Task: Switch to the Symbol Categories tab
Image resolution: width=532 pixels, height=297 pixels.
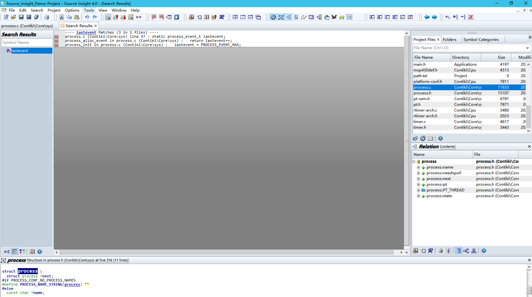Action: (481, 39)
